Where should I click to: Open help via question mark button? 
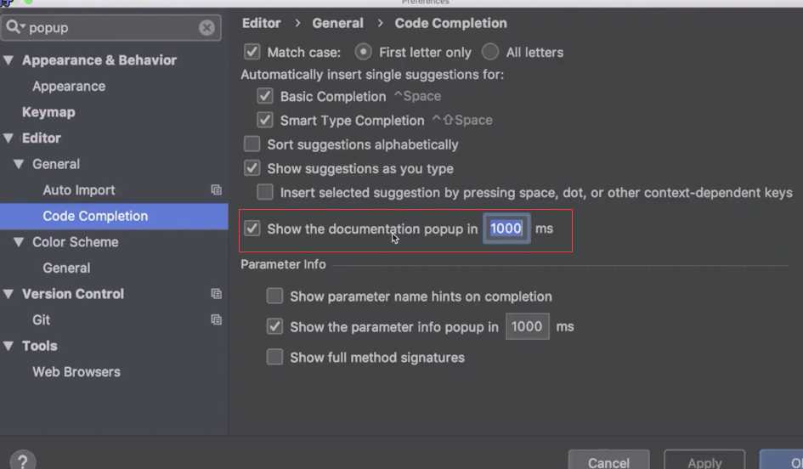tap(22, 461)
